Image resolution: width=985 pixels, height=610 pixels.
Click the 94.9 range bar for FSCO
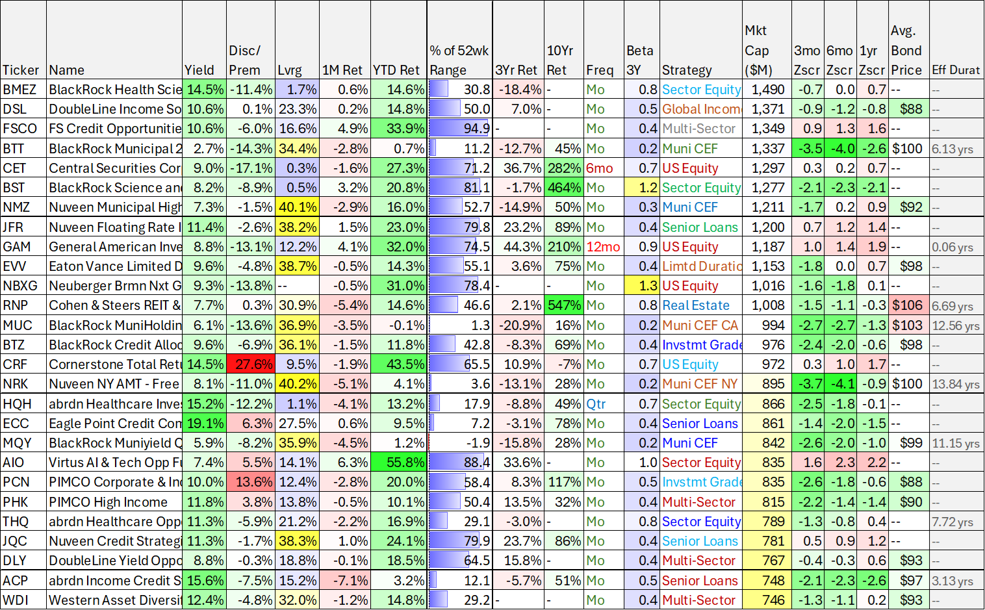[x=460, y=129]
